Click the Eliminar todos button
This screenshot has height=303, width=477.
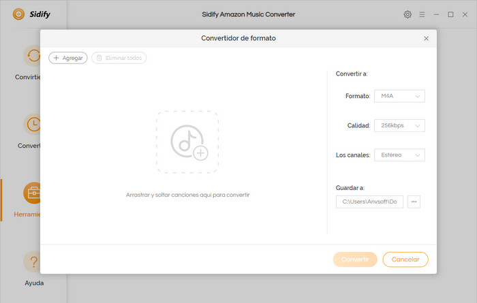119,58
